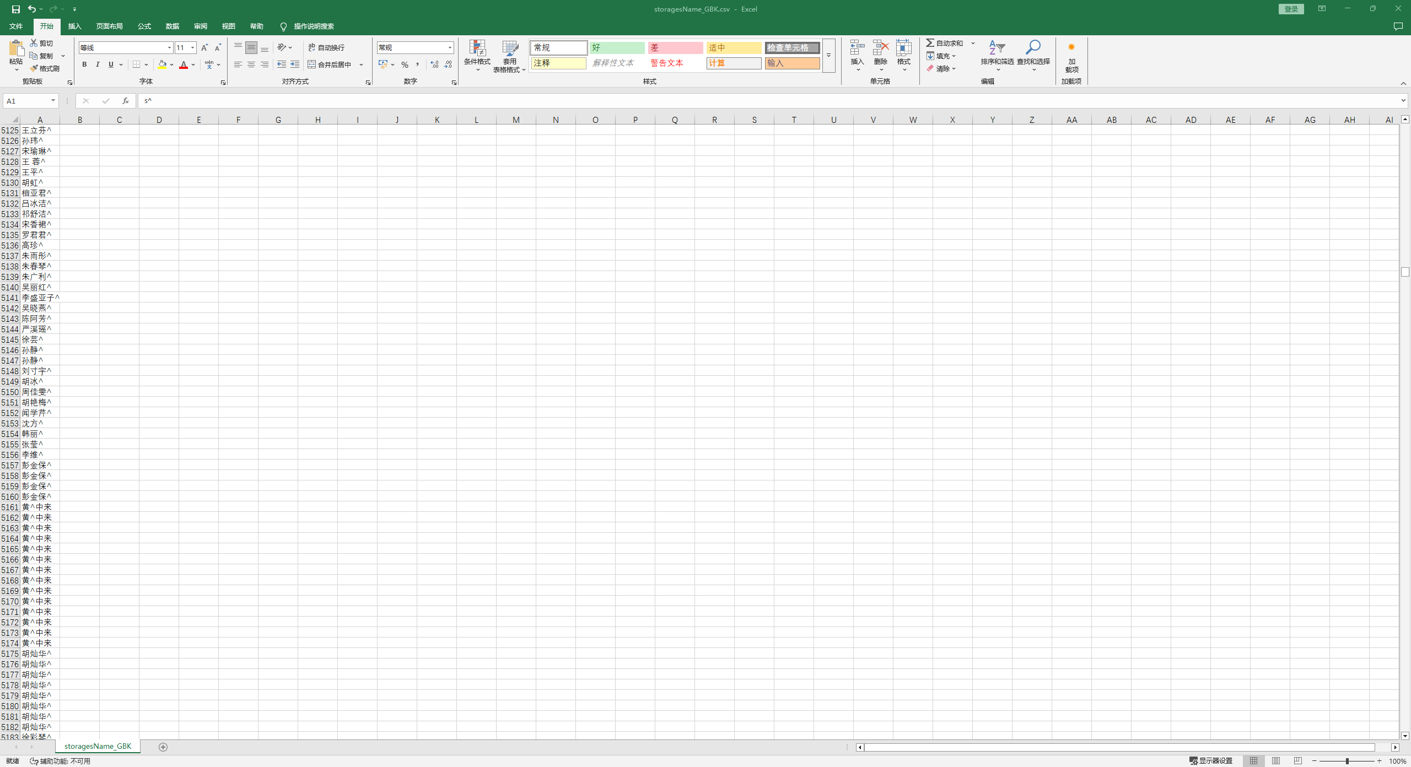
Task: Open the File (文件) menu
Action: click(x=16, y=26)
